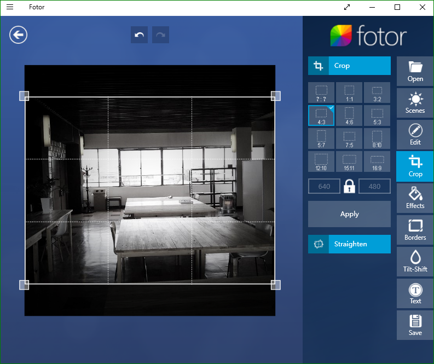Redo the edit
Image resolution: width=434 pixels, height=364 pixels.
pyautogui.click(x=160, y=35)
